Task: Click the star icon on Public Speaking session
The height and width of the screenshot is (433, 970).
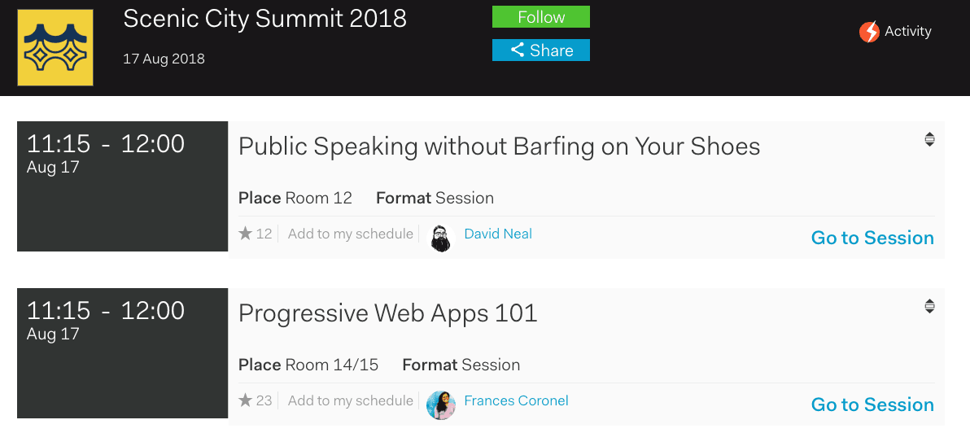Action: 246,234
